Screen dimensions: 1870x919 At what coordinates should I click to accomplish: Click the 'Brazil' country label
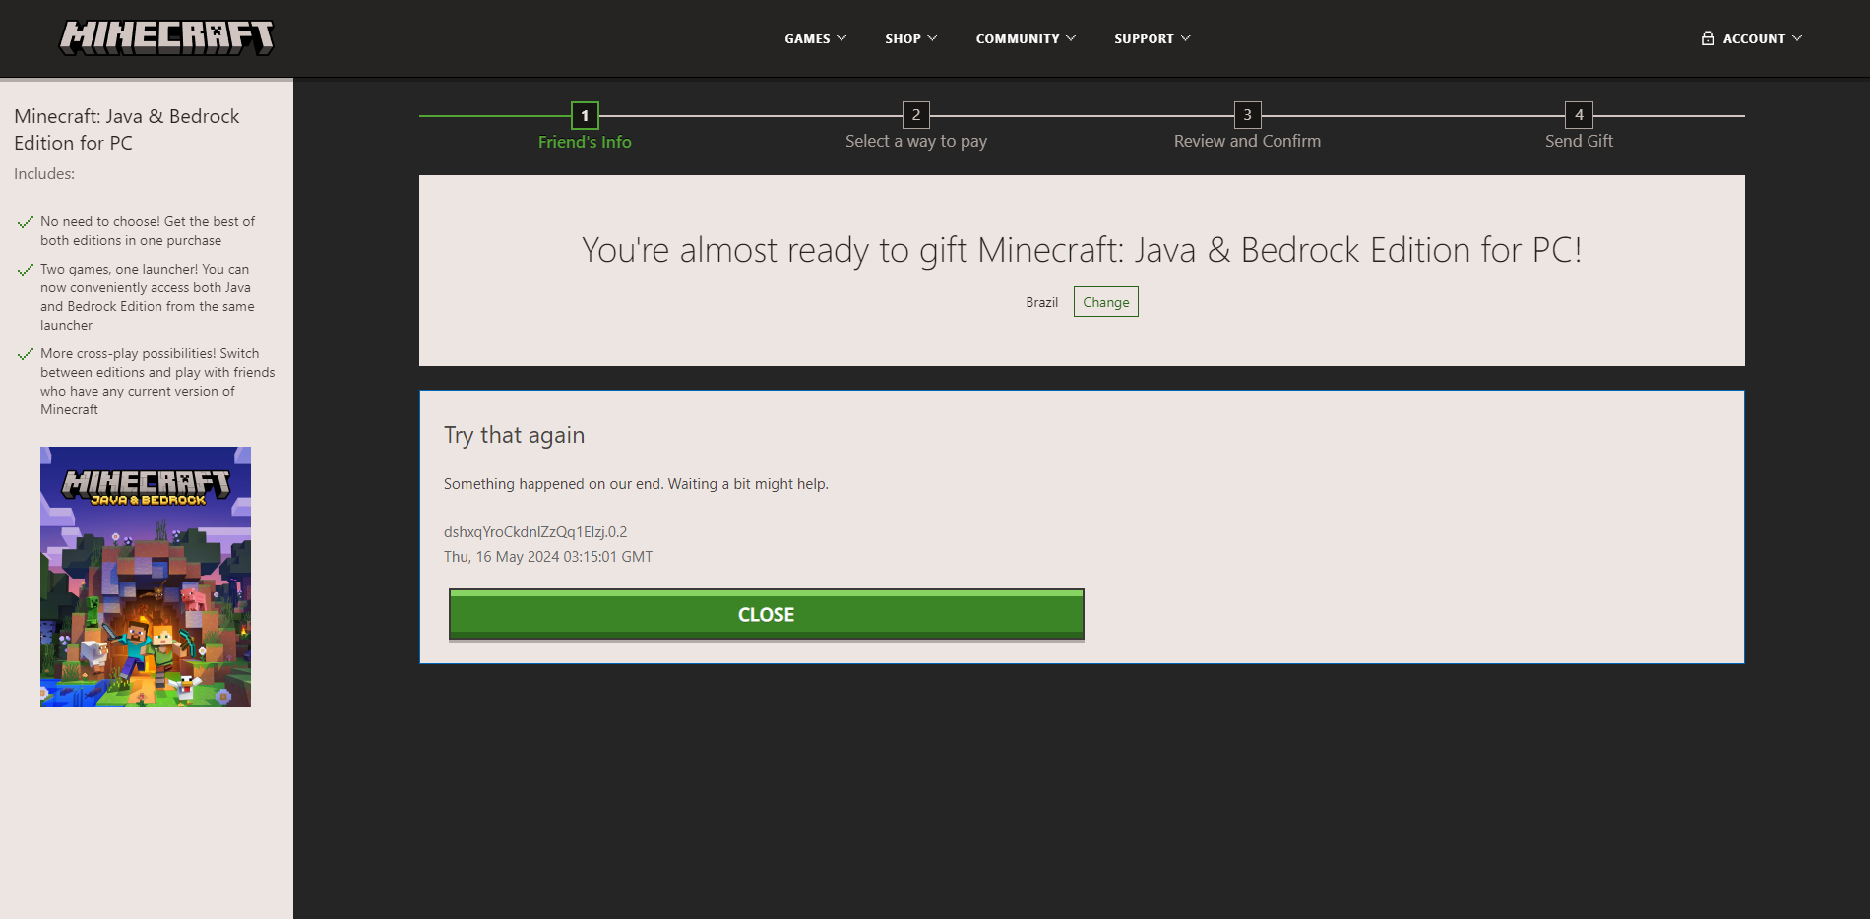click(x=1042, y=302)
